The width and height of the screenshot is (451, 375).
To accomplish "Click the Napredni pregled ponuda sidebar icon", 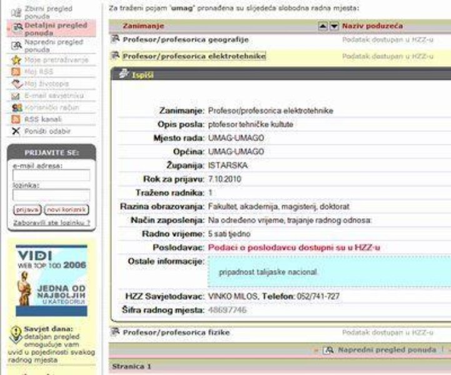I will pos(17,46).
